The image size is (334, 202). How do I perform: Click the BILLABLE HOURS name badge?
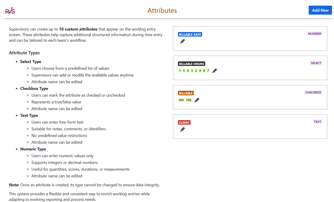pyautogui.click(x=191, y=64)
